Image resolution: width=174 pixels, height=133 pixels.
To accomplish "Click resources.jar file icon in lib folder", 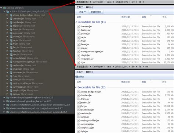I will [x=79, y=59].
